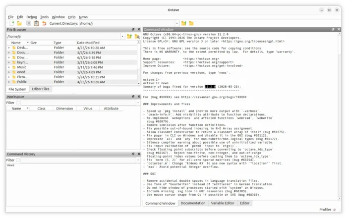Viewport: 347px width, 218px height.
Task: Click the Command Window vertical scrollbar
Action: point(340,116)
